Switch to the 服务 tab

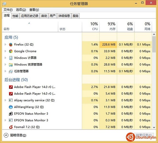[76, 16]
